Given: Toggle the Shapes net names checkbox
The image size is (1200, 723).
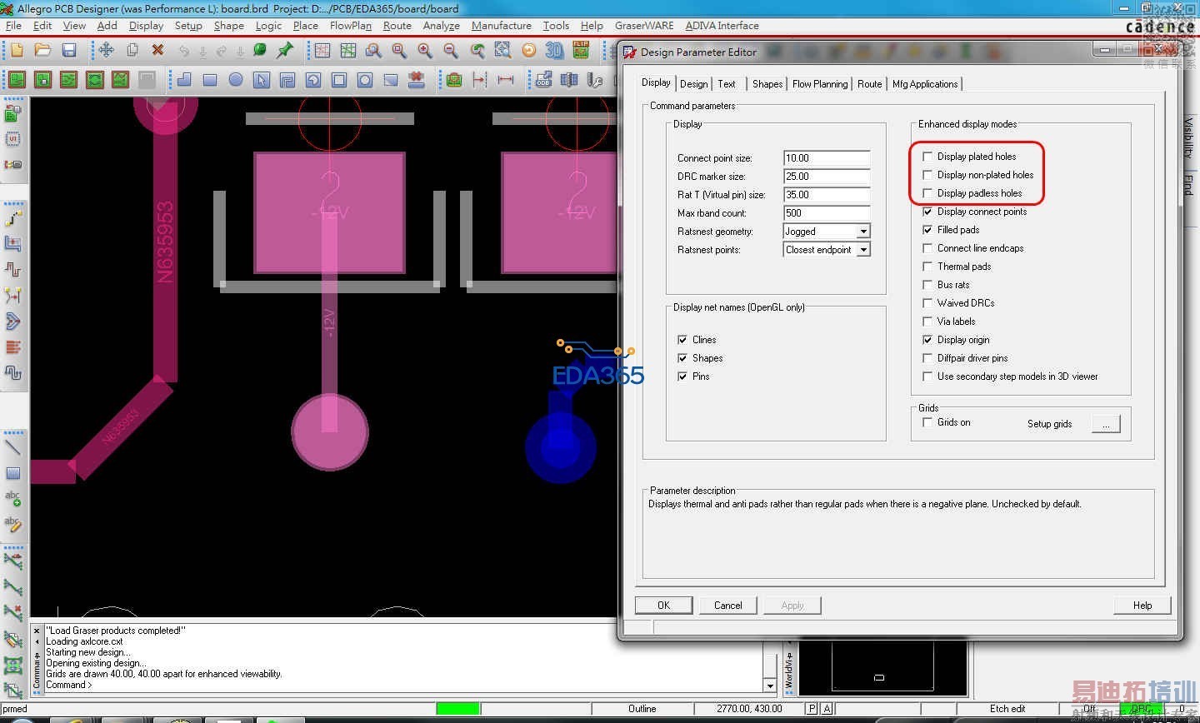Looking at the screenshot, I should (682, 358).
